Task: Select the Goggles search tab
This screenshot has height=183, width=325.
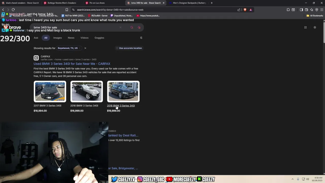Action: 99,38
